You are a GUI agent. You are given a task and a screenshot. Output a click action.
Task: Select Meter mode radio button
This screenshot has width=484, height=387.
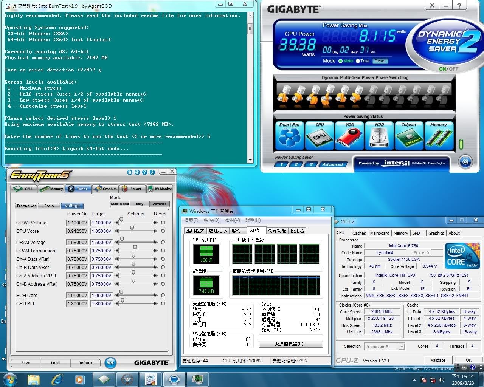(x=340, y=61)
